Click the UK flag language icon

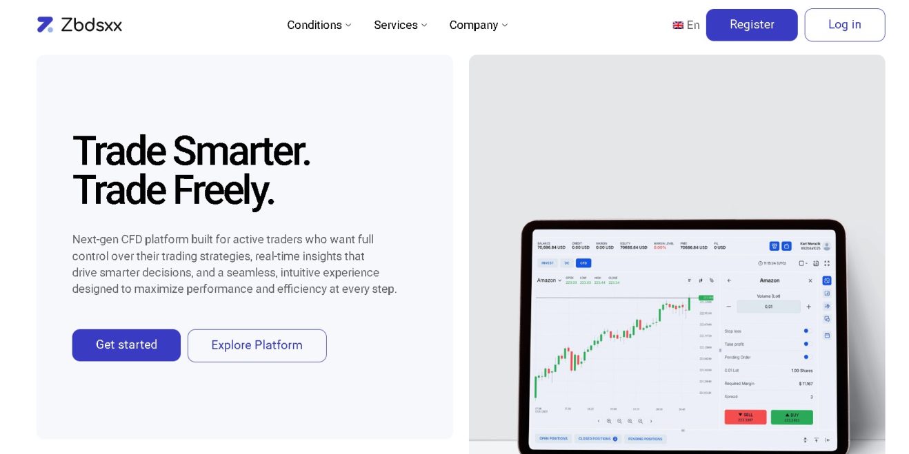pyautogui.click(x=678, y=25)
